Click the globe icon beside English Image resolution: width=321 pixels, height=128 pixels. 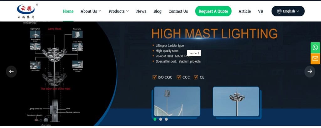pos(279,11)
